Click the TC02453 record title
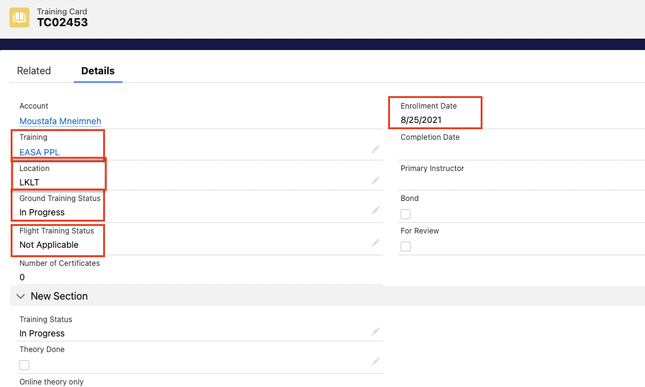This screenshot has height=387, width=645. (62, 22)
